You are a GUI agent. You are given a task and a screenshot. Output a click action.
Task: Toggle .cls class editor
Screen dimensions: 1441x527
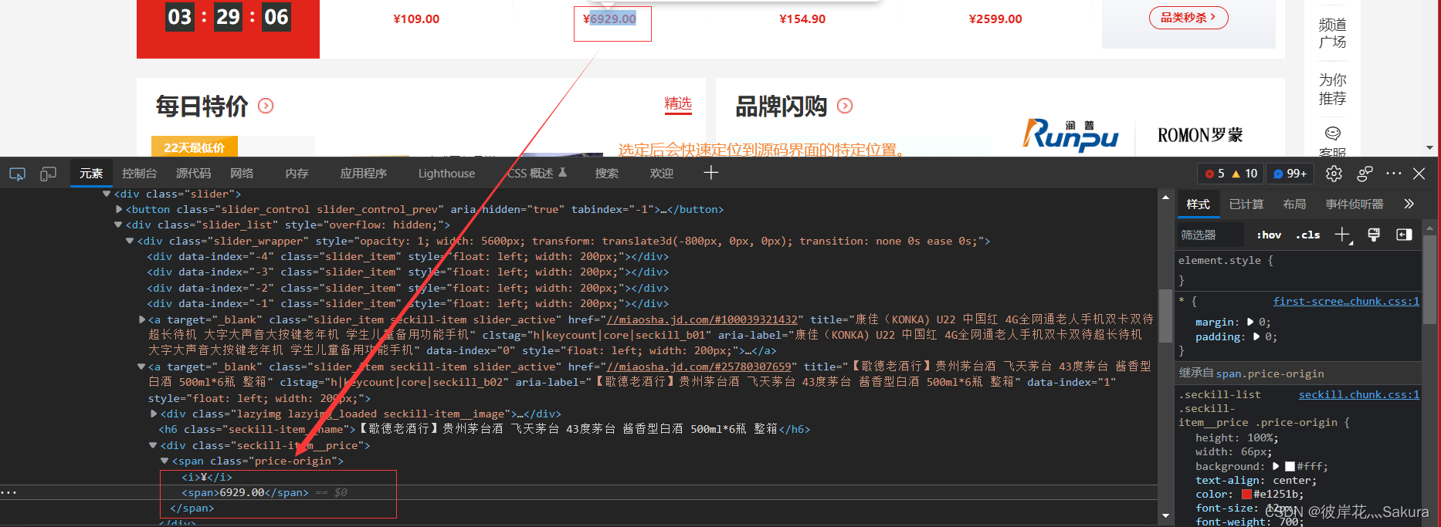1307,235
